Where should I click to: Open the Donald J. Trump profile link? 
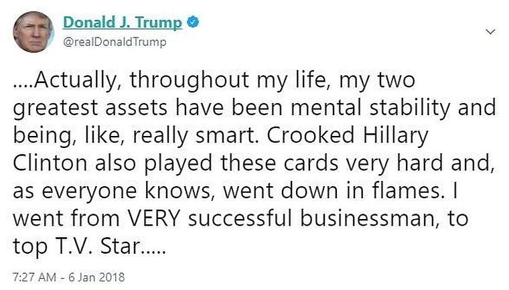pos(122,23)
